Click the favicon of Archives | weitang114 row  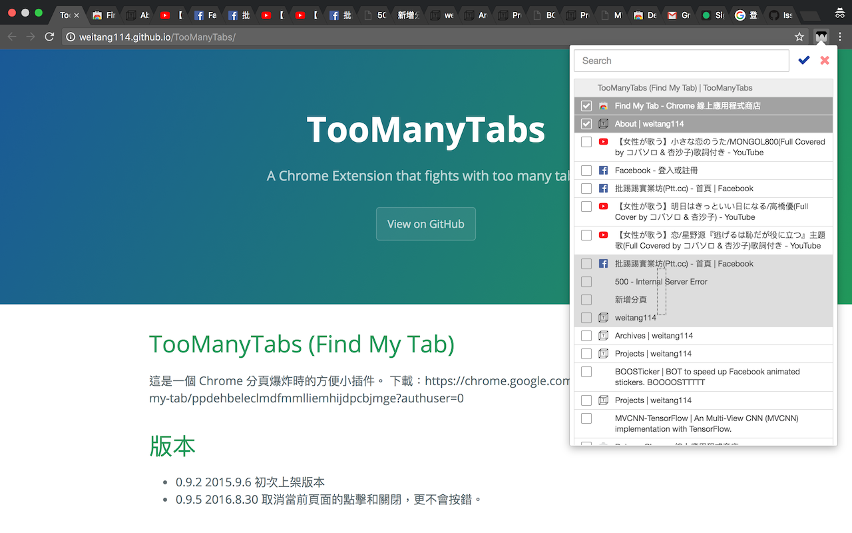pyautogui.click(x=603, y=336)
